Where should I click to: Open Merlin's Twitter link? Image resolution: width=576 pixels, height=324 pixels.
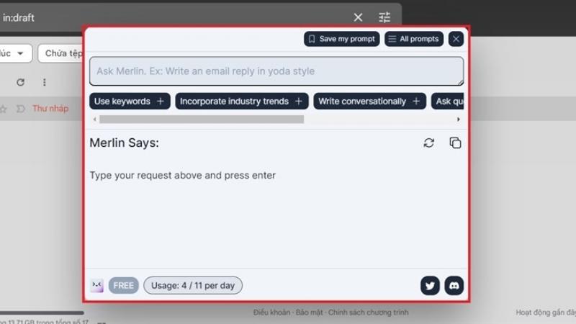click(x=430, y=285)
